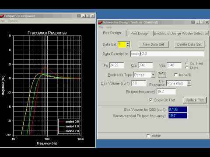Click the Fs input field showing 24.23
Image resolution: width=210 pixels, height=157 pixels.
(x=117, y=65)
